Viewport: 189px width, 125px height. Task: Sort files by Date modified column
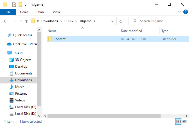(x=131, y=31)
